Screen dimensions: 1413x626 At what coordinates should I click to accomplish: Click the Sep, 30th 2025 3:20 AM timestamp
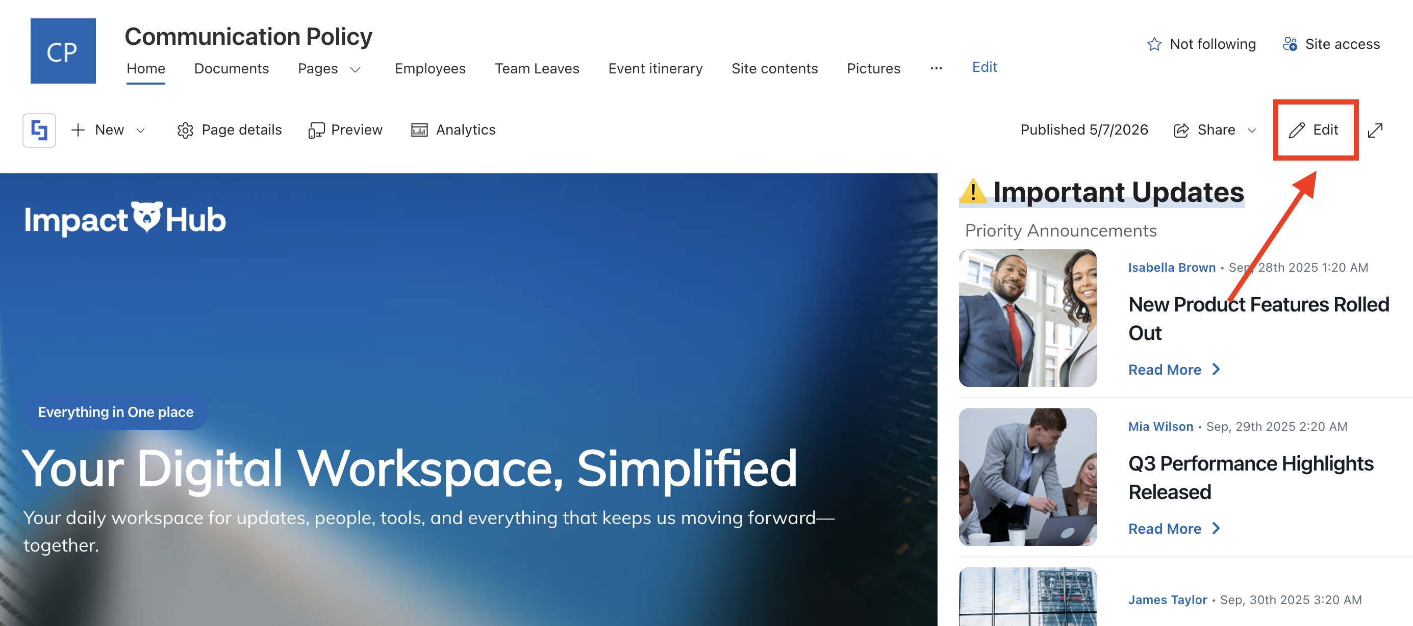coord(1291,599)
